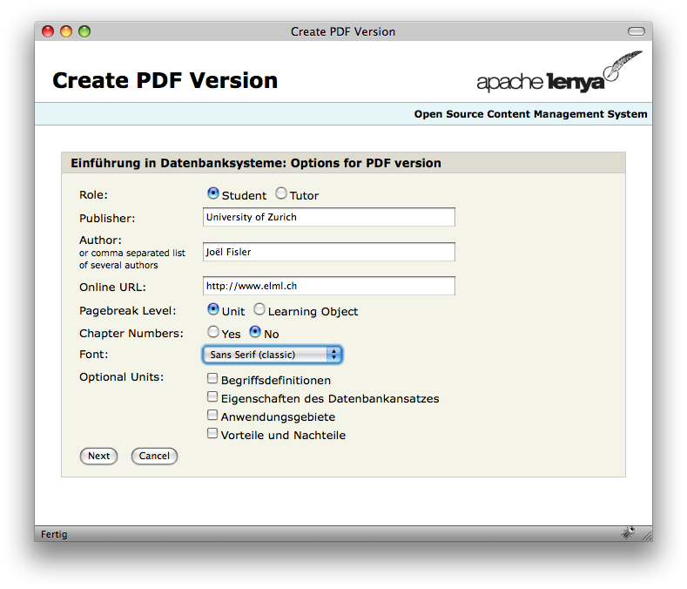Focus the Author input field

(329, 252)
